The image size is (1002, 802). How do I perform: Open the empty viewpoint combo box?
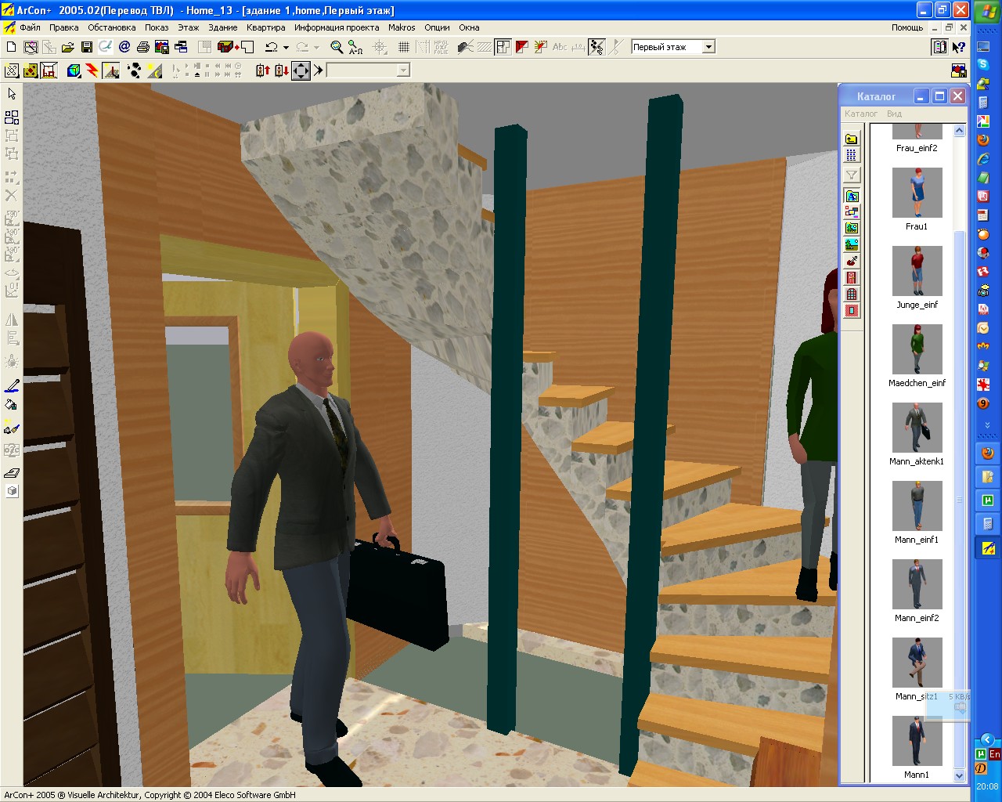[368, 70]
